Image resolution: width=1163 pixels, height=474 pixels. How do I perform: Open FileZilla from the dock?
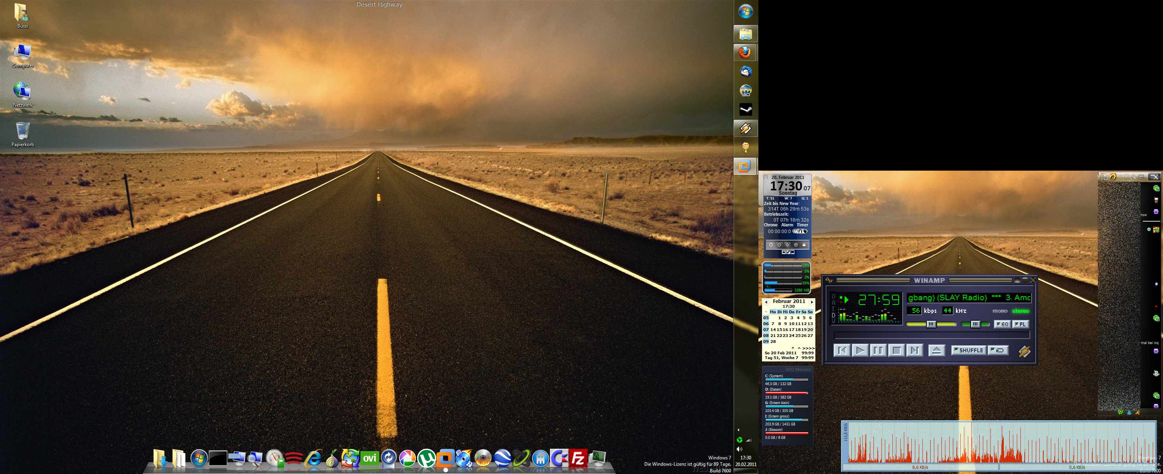[x=578, y=459]
